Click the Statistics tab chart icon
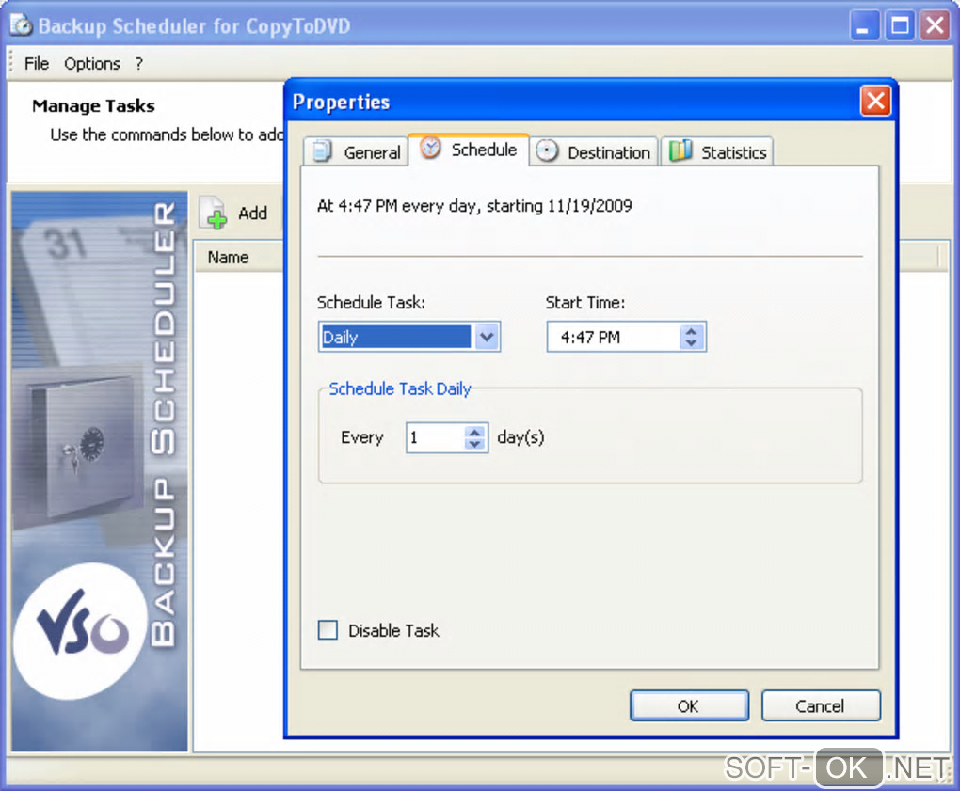The height and width of the screenshot is (791, 960). 680,150
